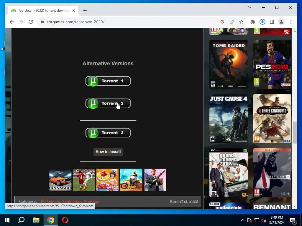Open the Chrome profile avatar

tap(281, 22)
